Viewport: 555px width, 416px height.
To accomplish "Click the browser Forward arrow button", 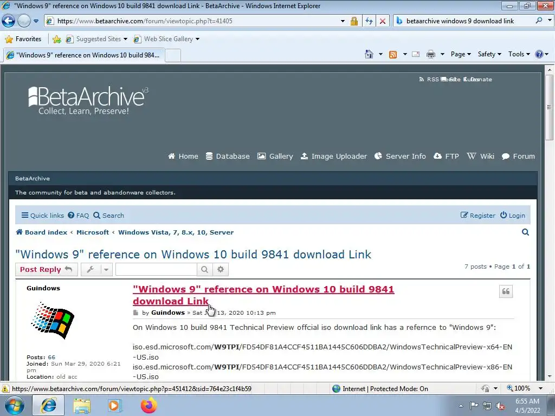I will click(24, 21).
